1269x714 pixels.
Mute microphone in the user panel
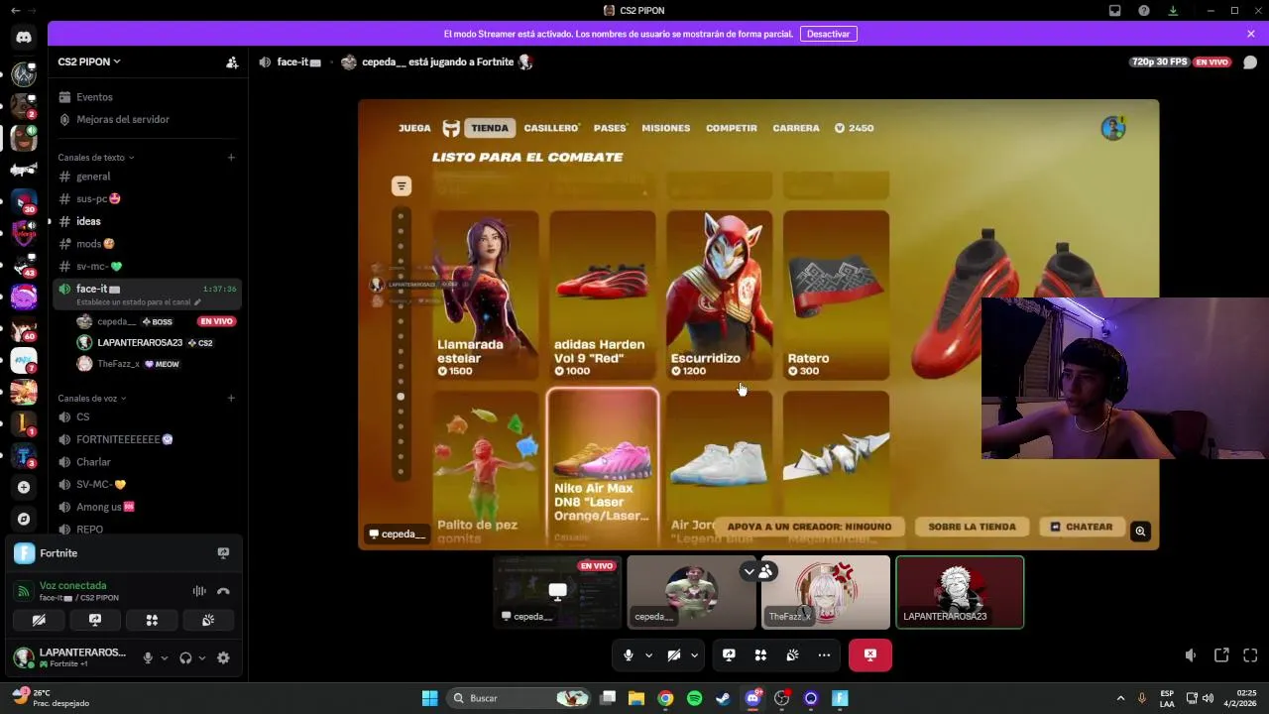(x=148, y=657)
